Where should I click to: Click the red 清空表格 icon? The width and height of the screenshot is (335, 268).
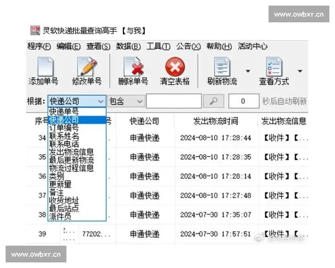coord(175,66)
